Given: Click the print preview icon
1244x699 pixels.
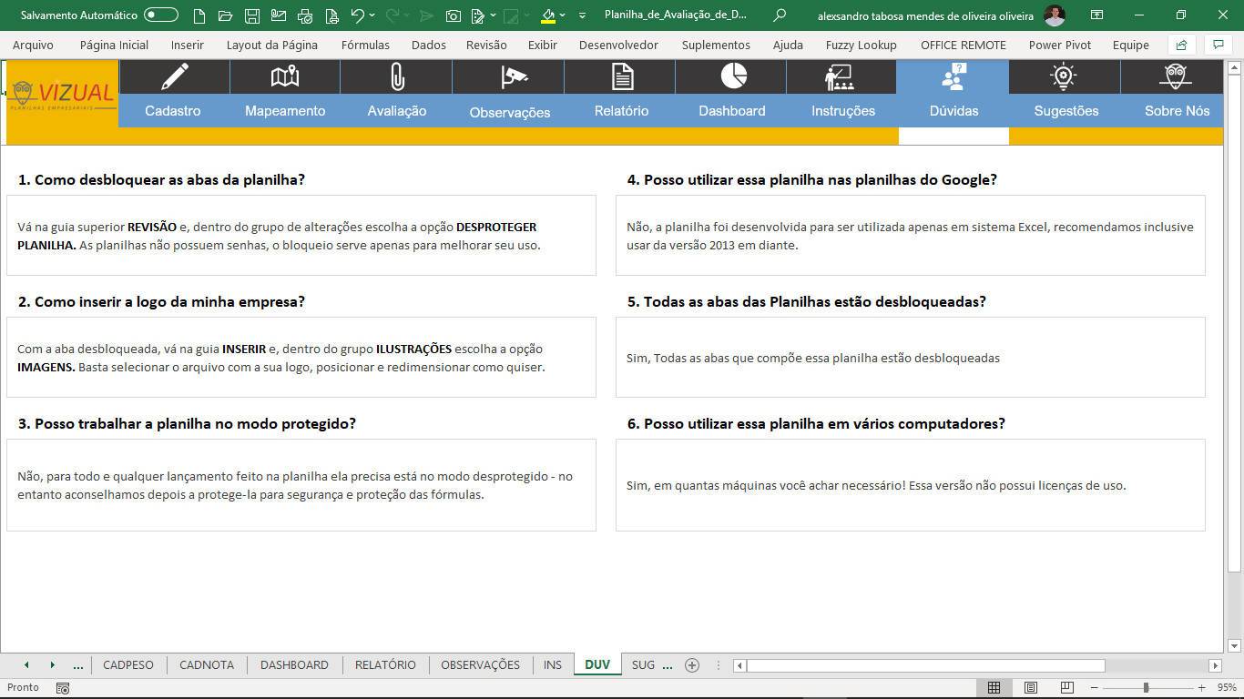Looking at the screenshot, I should pos(305,15).
